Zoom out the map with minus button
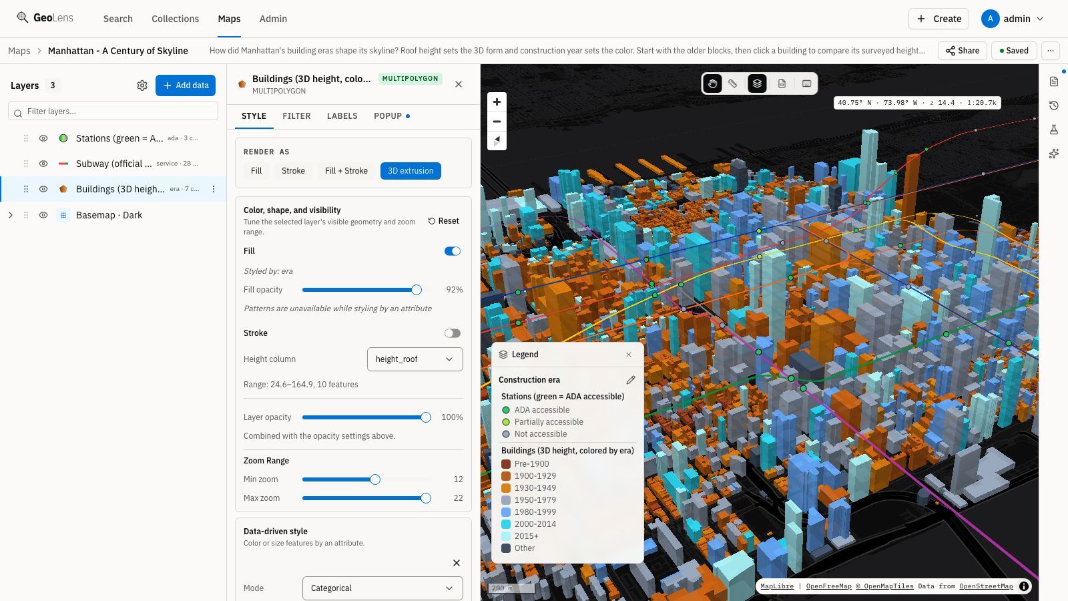 pyautogui.click(x=497, y=122)
